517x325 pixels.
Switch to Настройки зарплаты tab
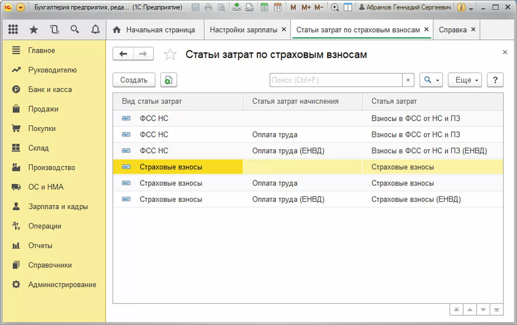pos(243,30)
